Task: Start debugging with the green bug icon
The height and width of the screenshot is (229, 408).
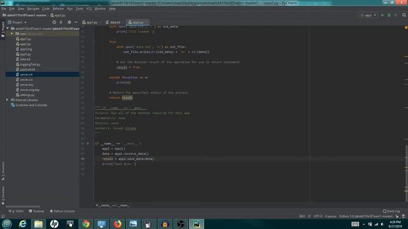Action: click(x=389, y=15)
